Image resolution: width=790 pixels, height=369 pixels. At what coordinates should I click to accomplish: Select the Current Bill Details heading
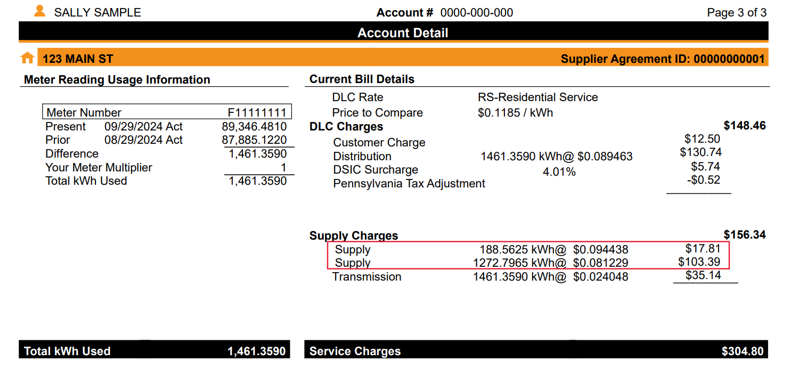click(362, 78)
